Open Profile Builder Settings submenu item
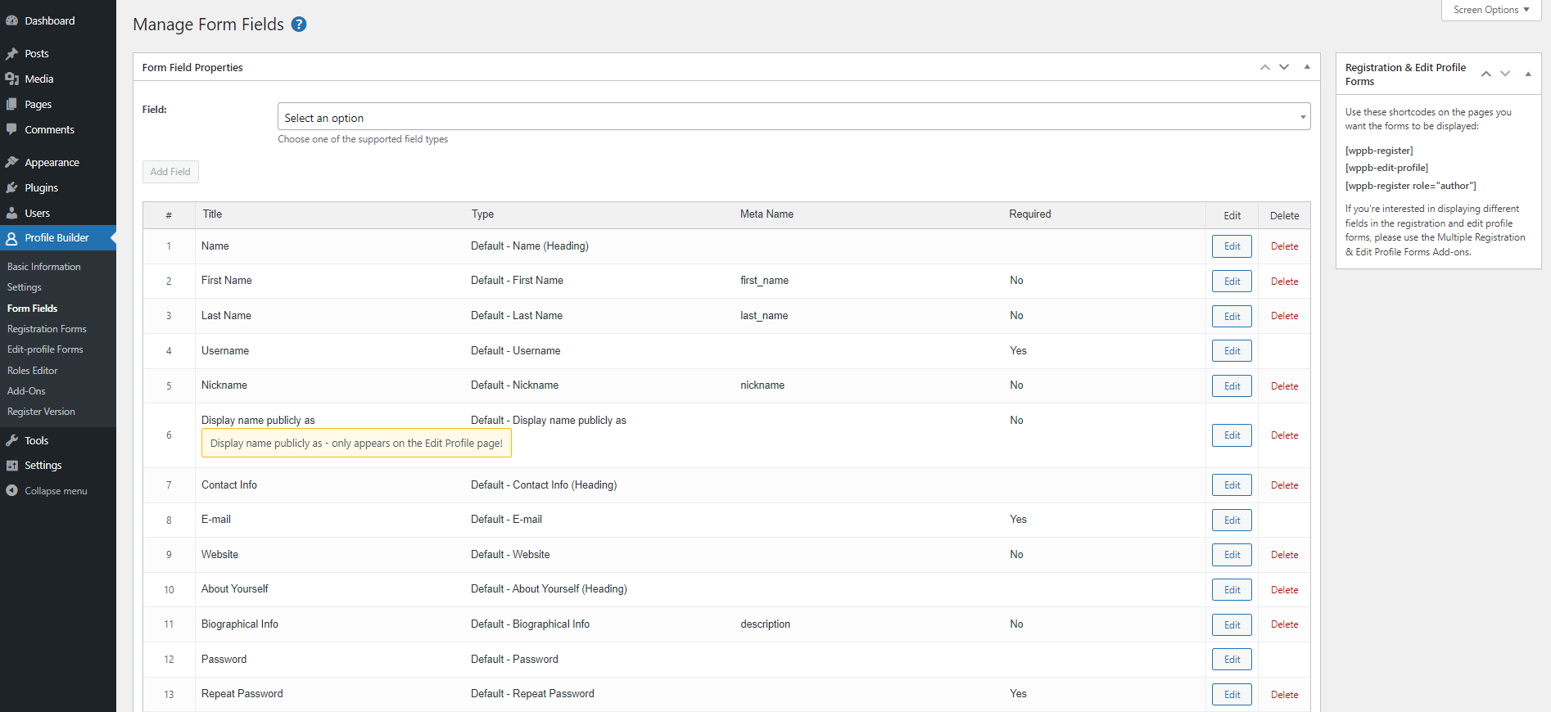 (x=25, y=287)
